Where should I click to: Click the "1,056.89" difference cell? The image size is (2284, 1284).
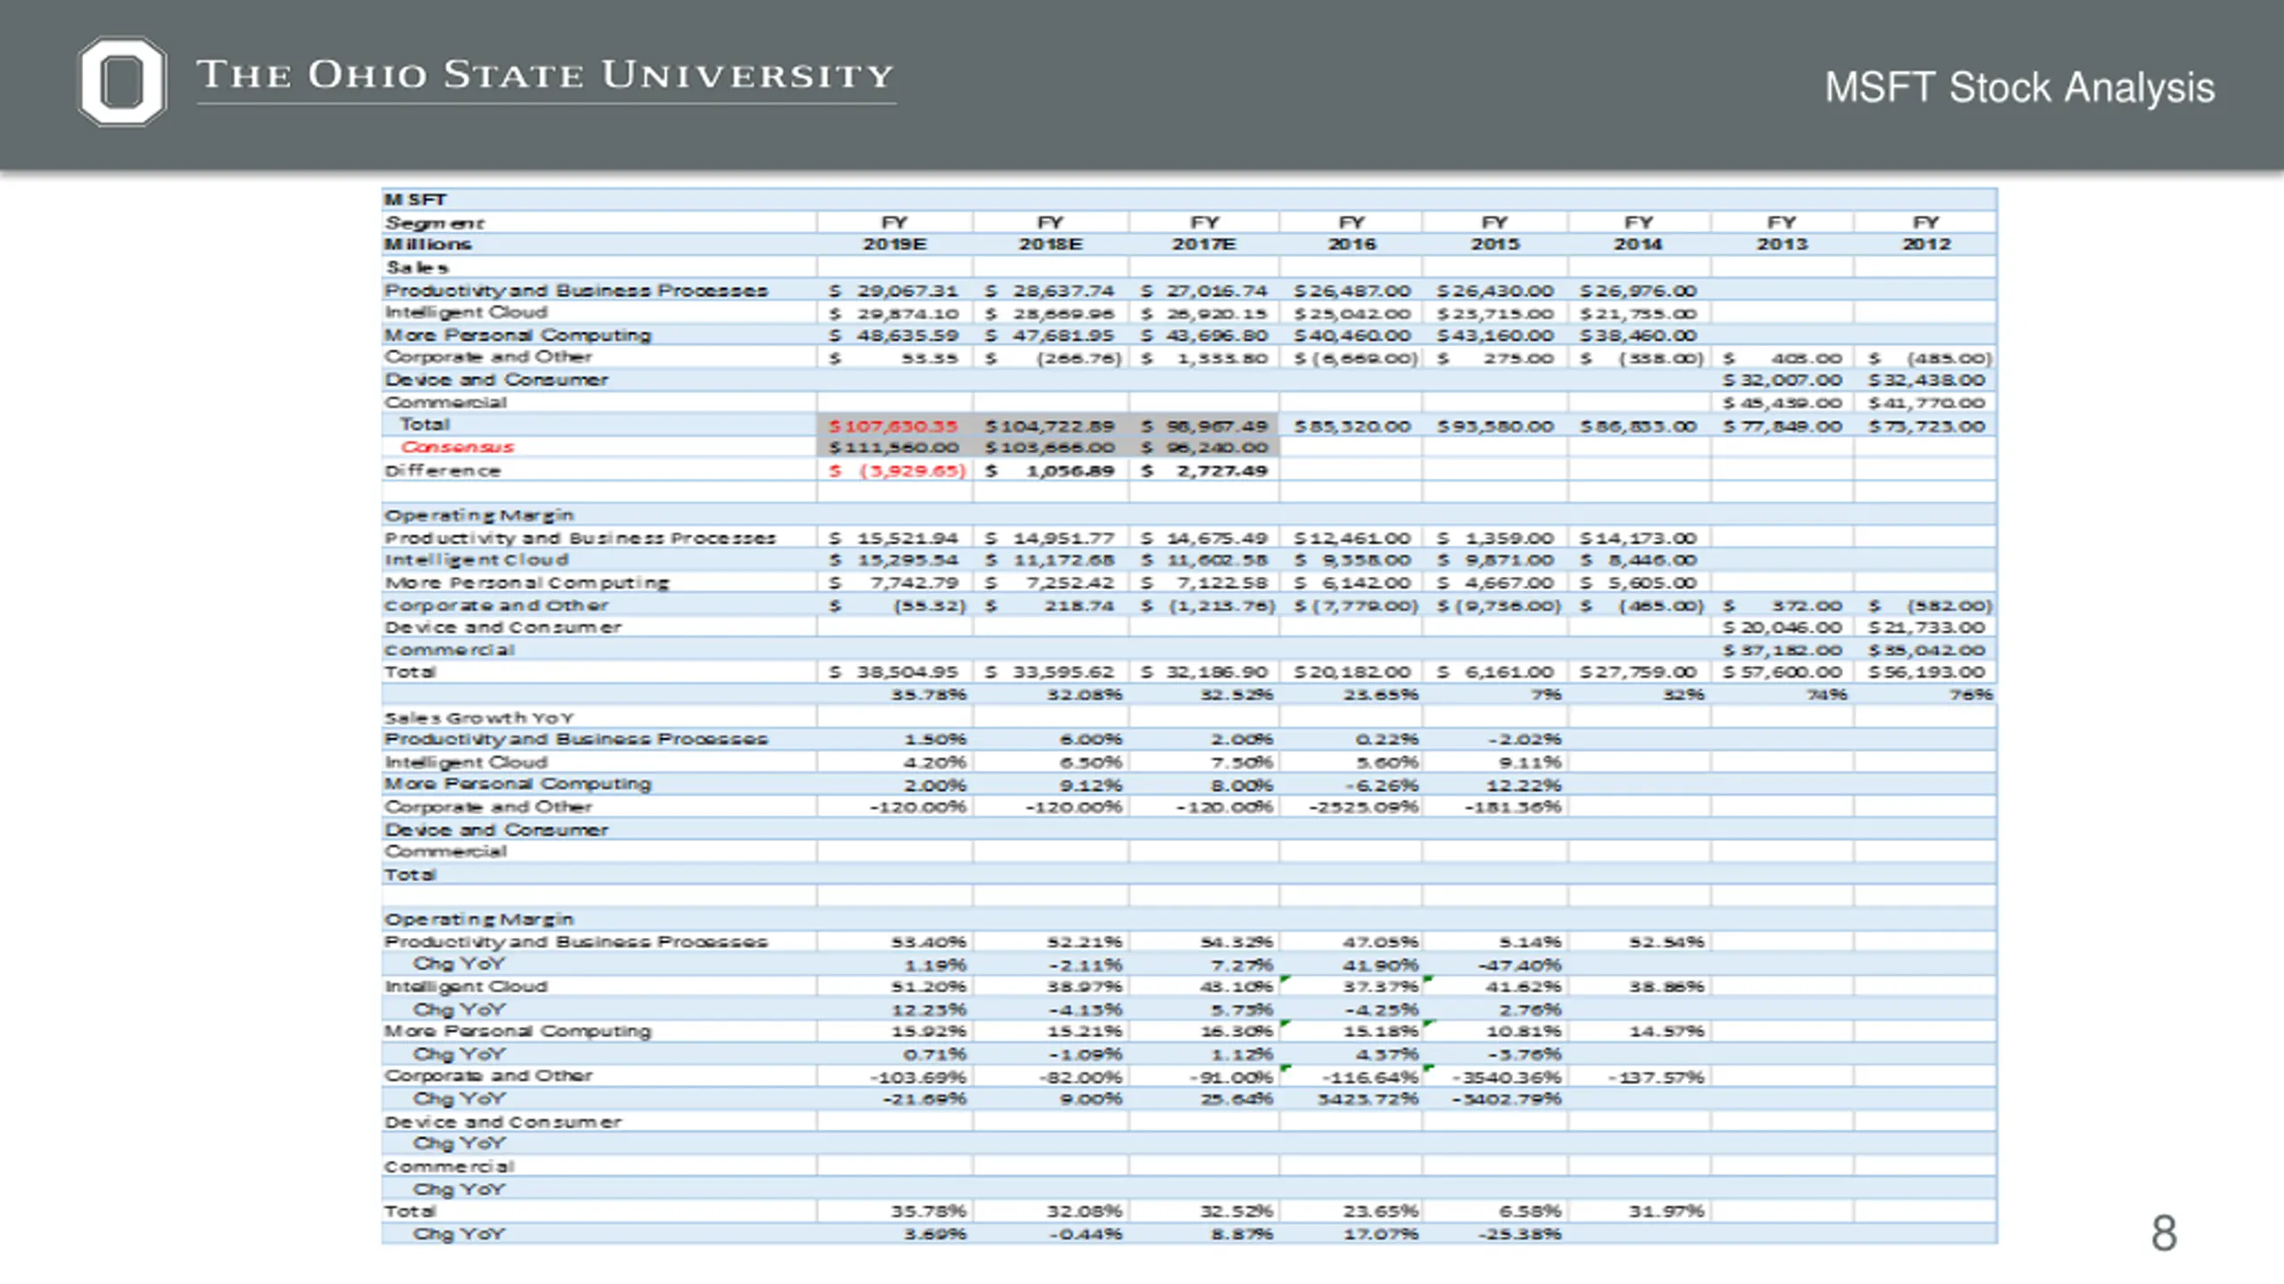[1070, 470]
